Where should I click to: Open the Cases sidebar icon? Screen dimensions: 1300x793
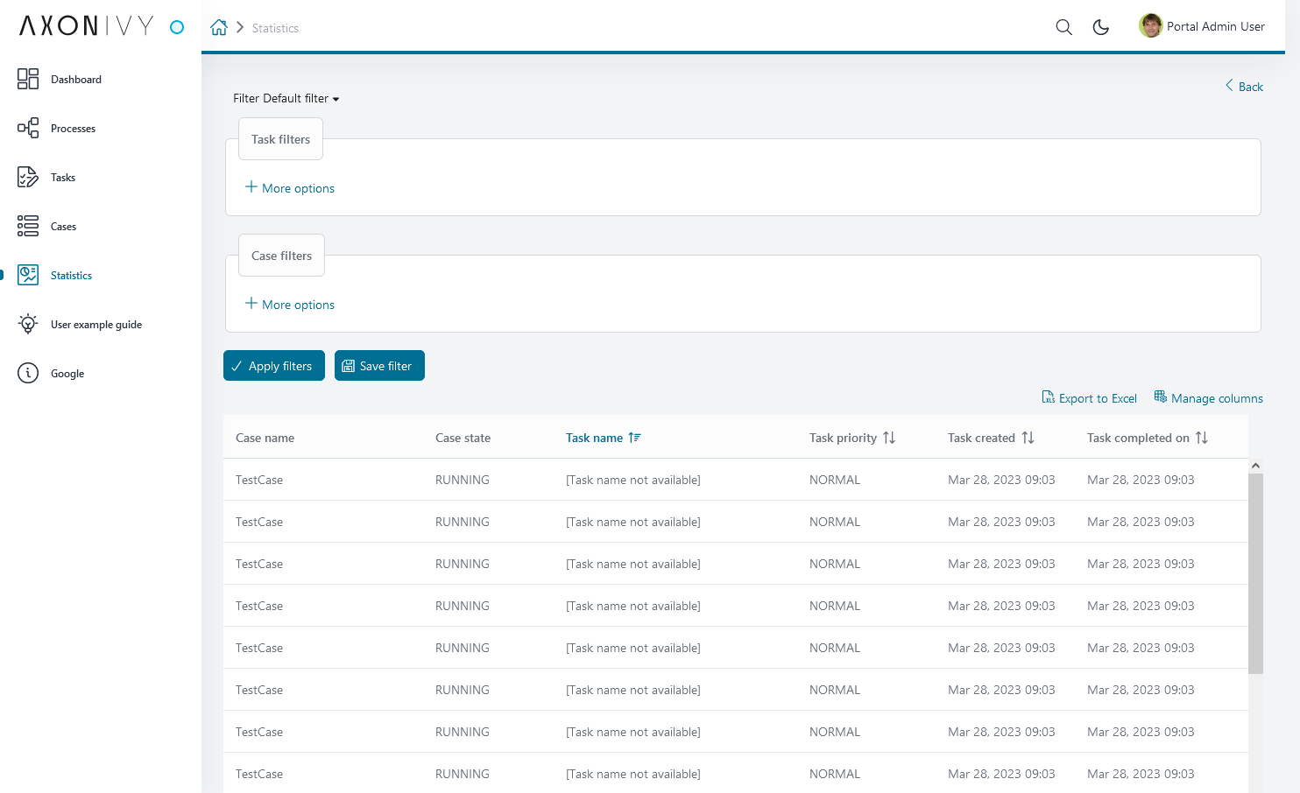point(28,226)
